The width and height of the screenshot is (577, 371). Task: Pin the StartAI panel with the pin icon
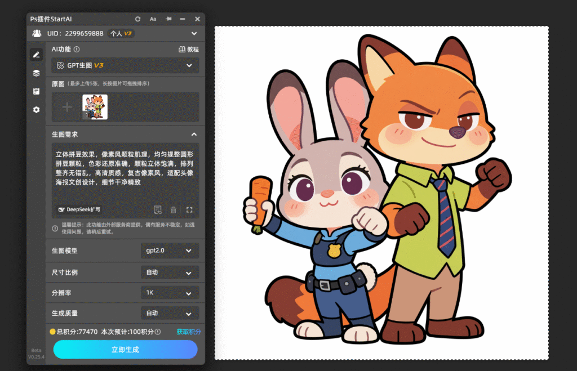coord(168,19)
